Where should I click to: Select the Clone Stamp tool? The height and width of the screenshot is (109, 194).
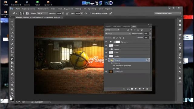click(12, 51)
